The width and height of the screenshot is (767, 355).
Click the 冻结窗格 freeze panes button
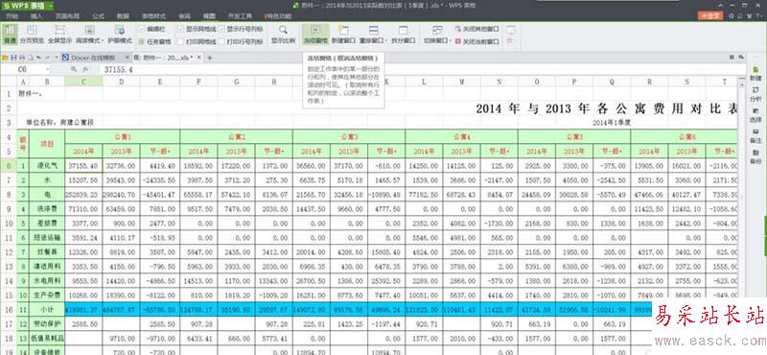(315, 35)
